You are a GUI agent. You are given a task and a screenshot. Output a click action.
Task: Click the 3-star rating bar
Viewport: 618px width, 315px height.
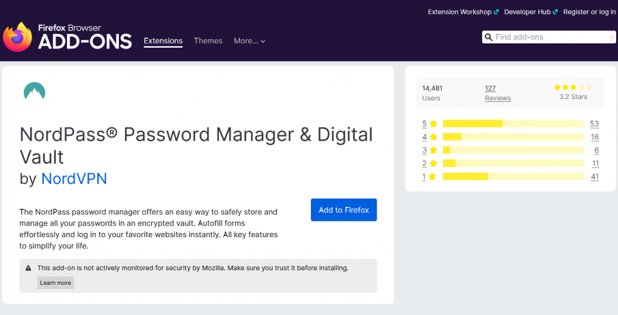point(513,150)
